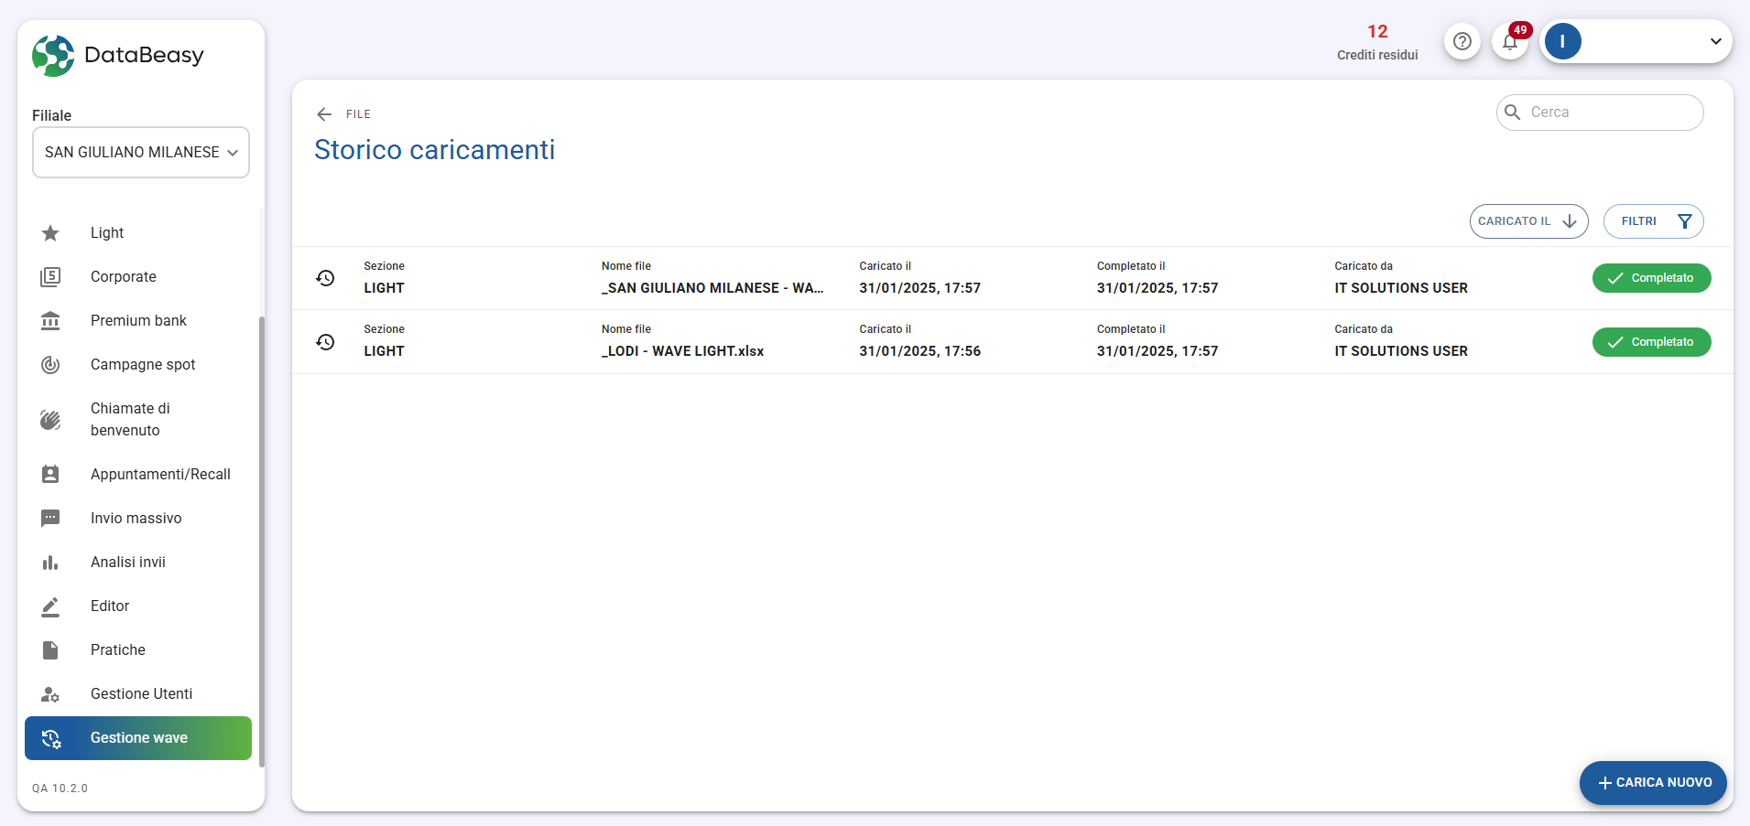The width and height of the screenshot is (1750, 826).
Task: Click into the Cerca search field
Action: pyautogui.click(x=1611, y=113)
